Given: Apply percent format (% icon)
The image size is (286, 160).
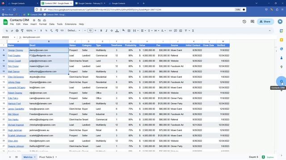Looking at the screenshot, I should (x=46, y=31).
